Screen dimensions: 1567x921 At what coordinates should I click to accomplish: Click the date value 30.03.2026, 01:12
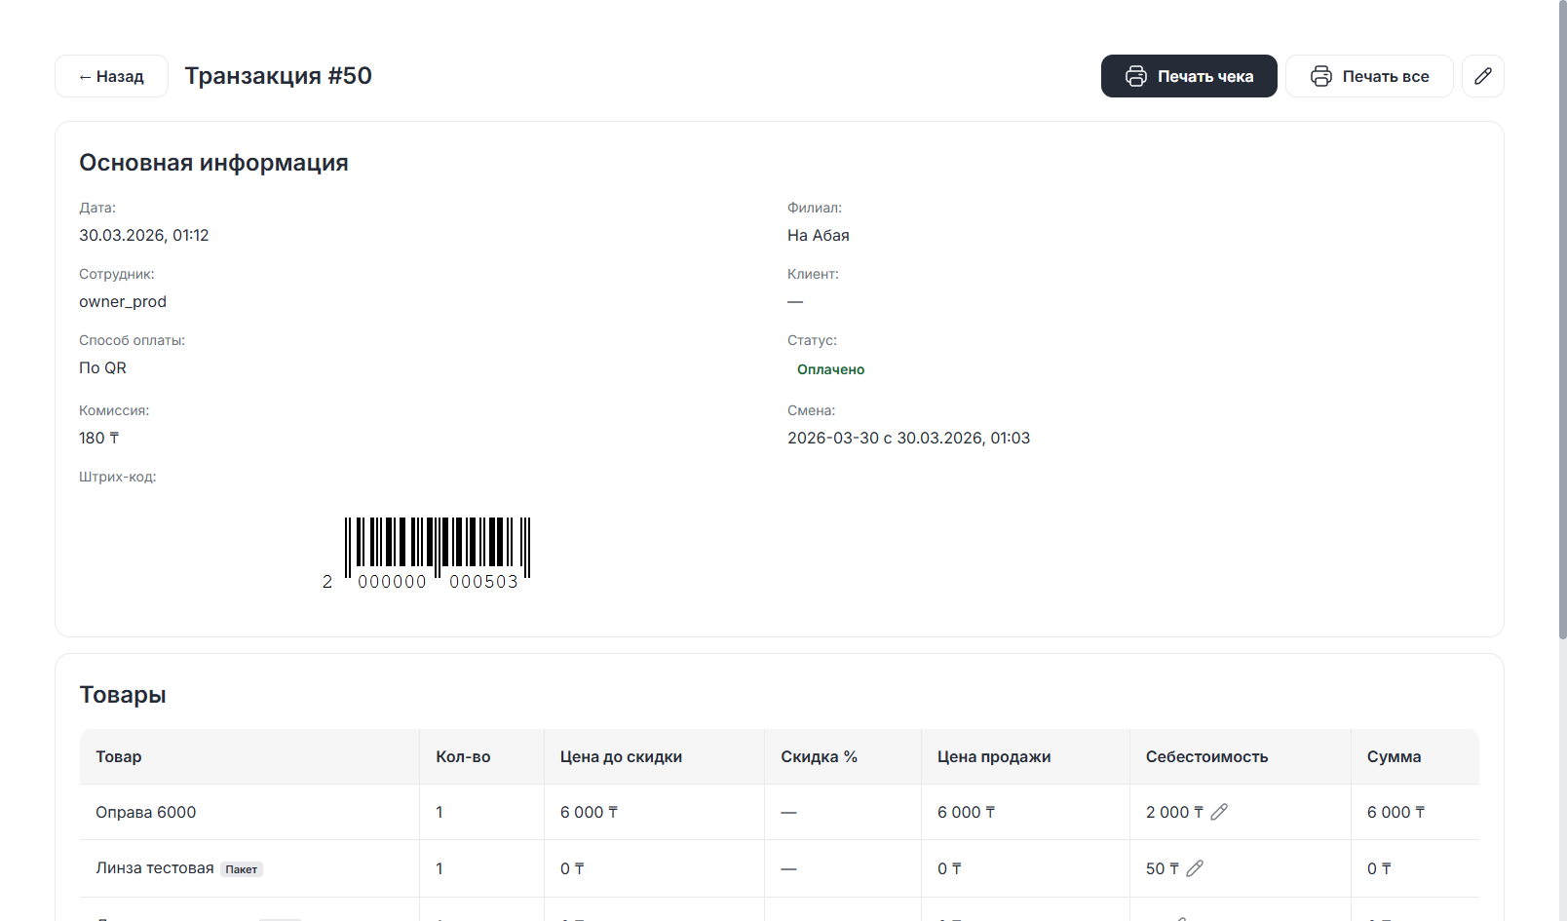[143, 235]
